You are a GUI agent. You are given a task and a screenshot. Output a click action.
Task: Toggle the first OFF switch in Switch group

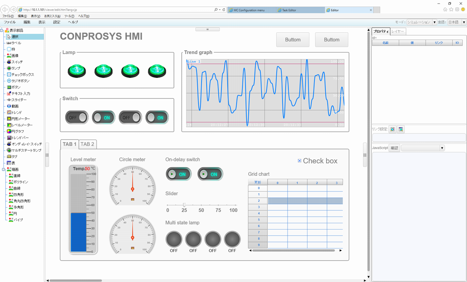click(x=77, y=117)
